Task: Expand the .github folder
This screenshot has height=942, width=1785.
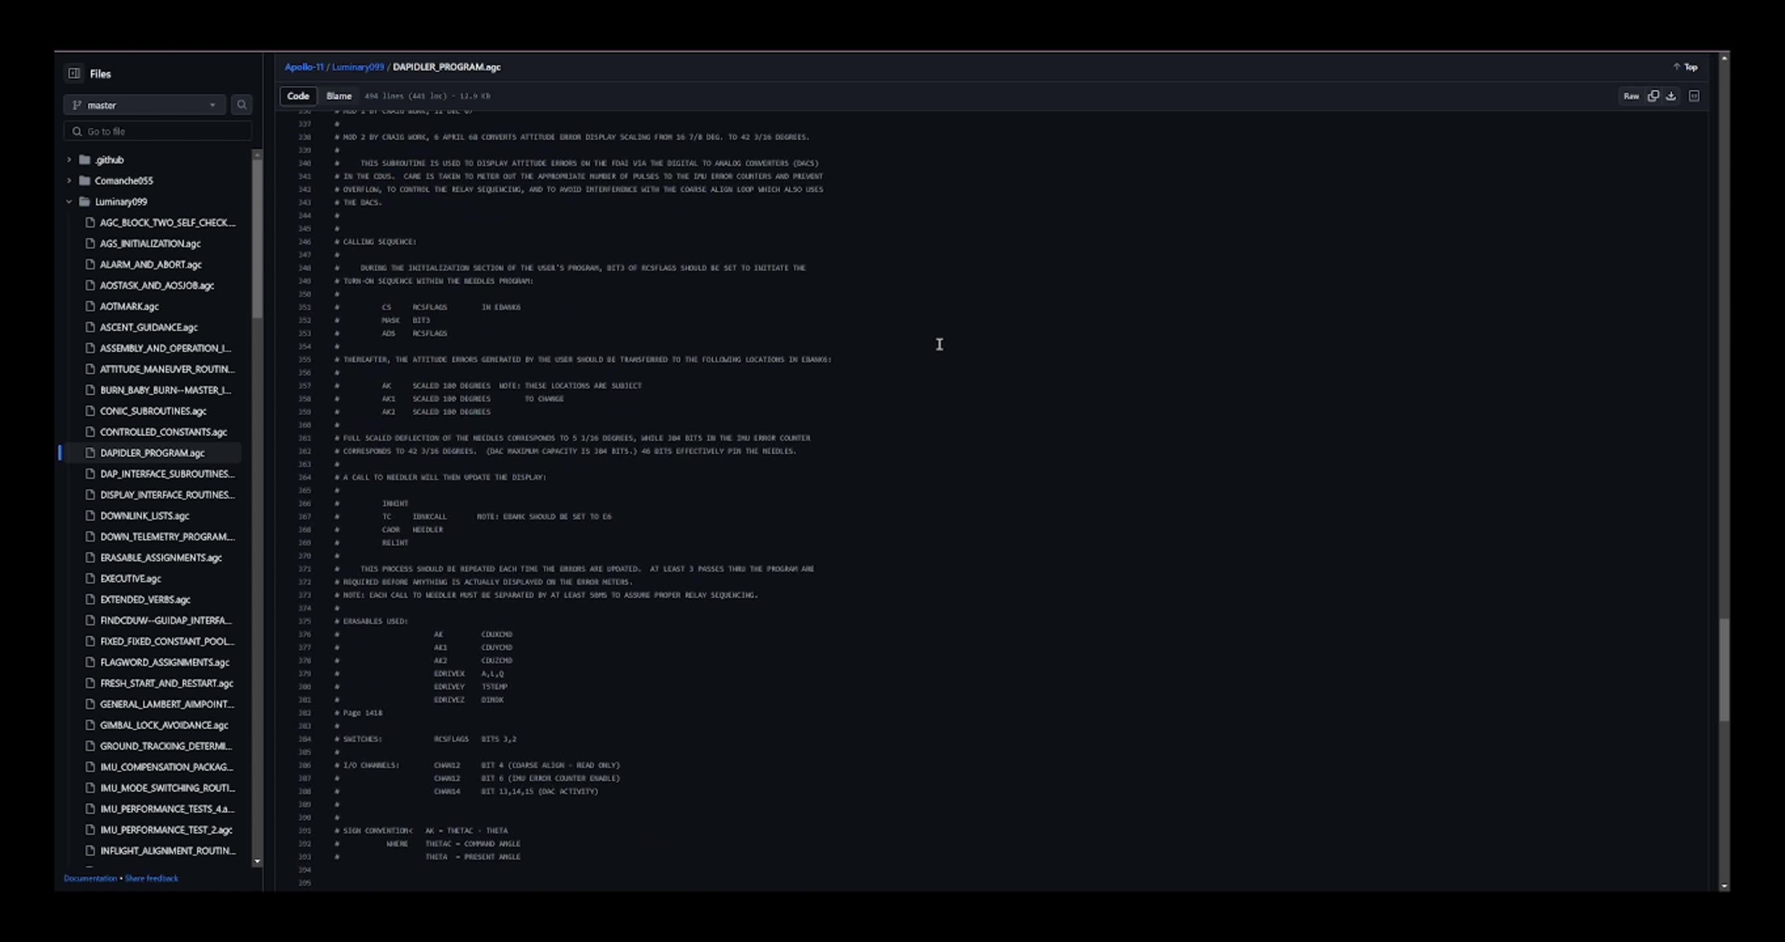Action: tap(69, 160)
